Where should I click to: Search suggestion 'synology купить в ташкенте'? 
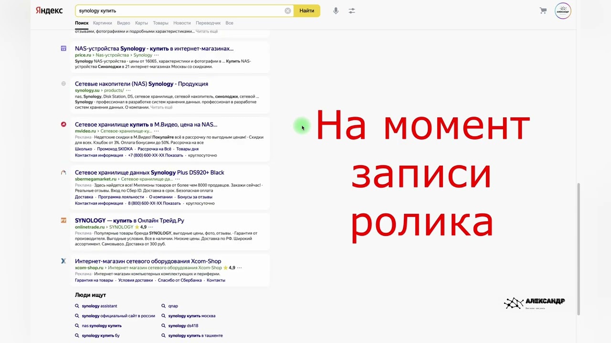[x=196, y=335]
